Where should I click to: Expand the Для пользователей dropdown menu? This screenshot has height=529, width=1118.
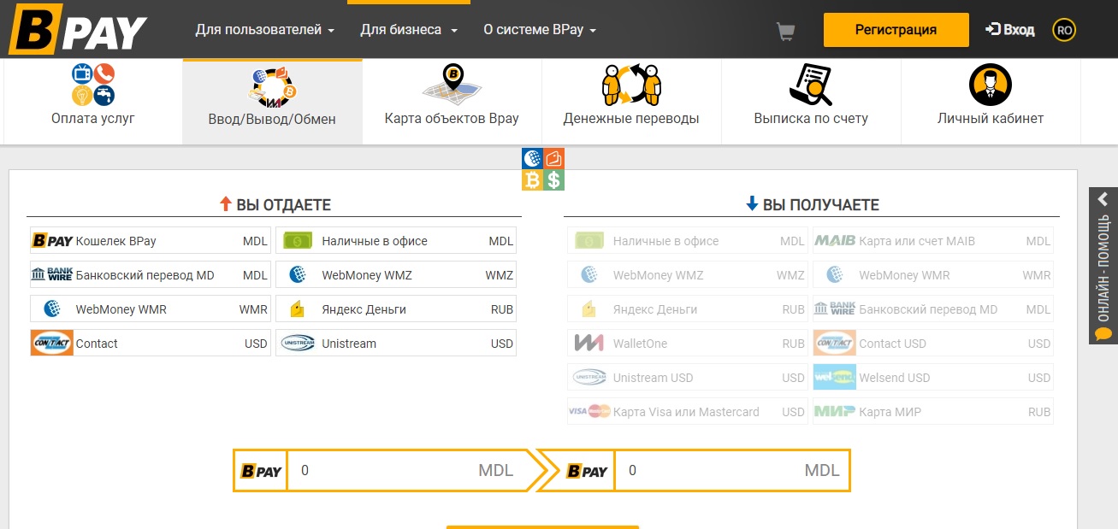point(264,30)
